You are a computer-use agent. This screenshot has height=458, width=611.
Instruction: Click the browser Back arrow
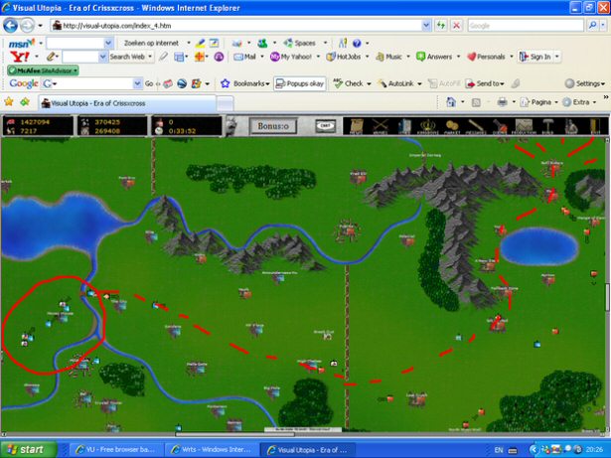11,26
